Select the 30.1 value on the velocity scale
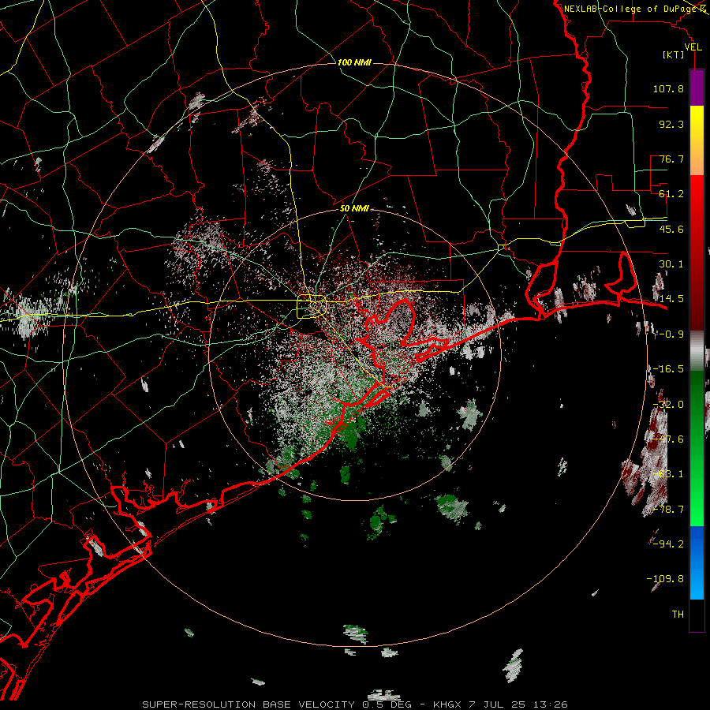 (671, 264)
